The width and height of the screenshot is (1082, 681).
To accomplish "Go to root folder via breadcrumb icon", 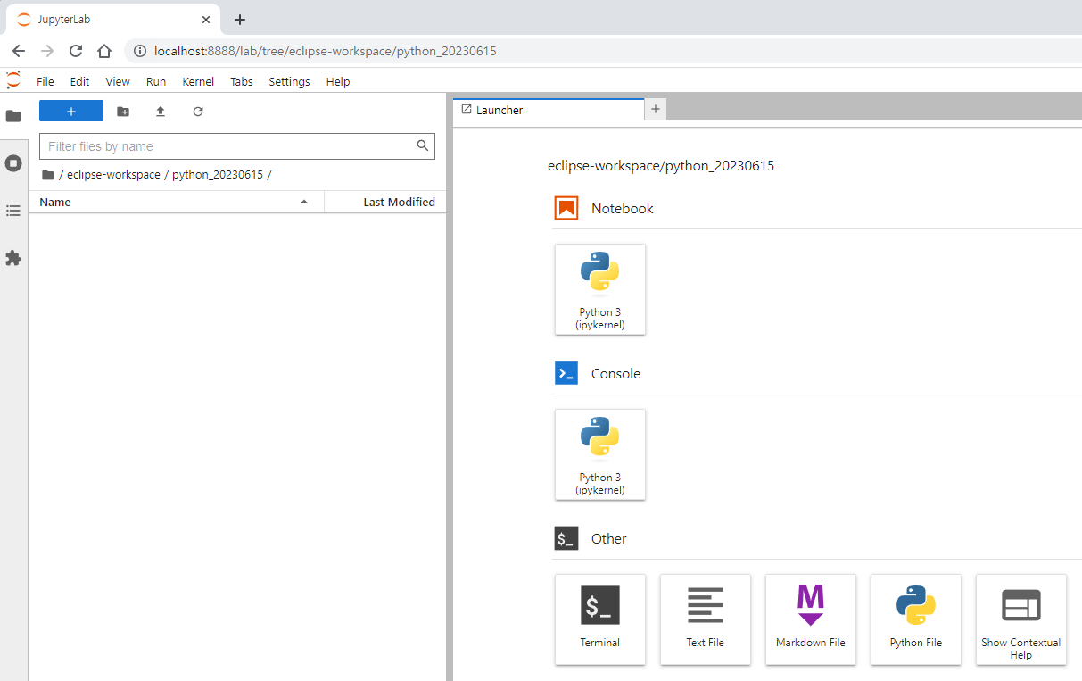I will (48, 175).
